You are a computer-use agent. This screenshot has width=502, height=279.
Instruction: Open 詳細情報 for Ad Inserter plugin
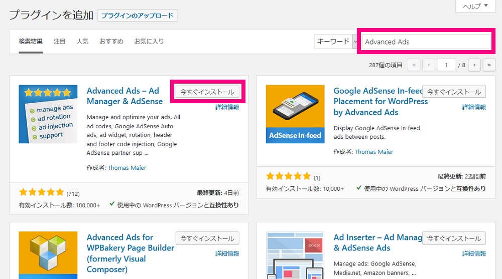point(474,254)
